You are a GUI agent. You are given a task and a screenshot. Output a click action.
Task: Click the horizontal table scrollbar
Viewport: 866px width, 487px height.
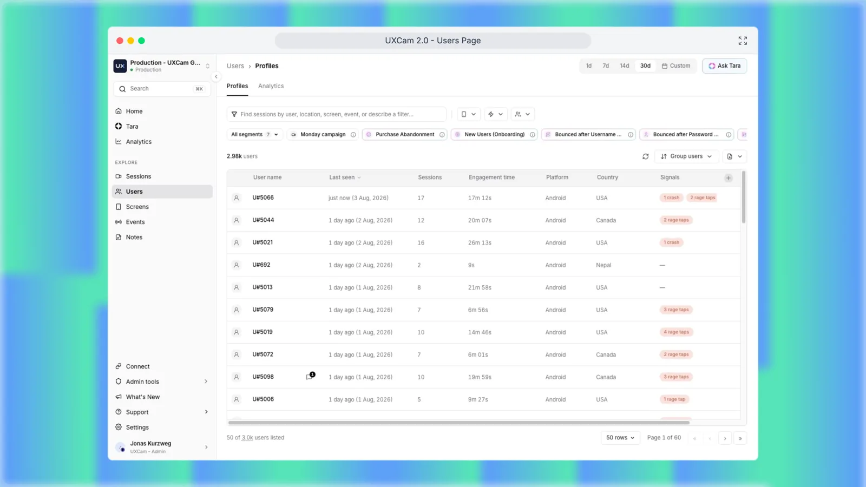(x=459, y=422)
